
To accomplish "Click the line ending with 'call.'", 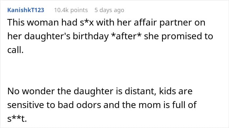I will click(x=15, y=50).
